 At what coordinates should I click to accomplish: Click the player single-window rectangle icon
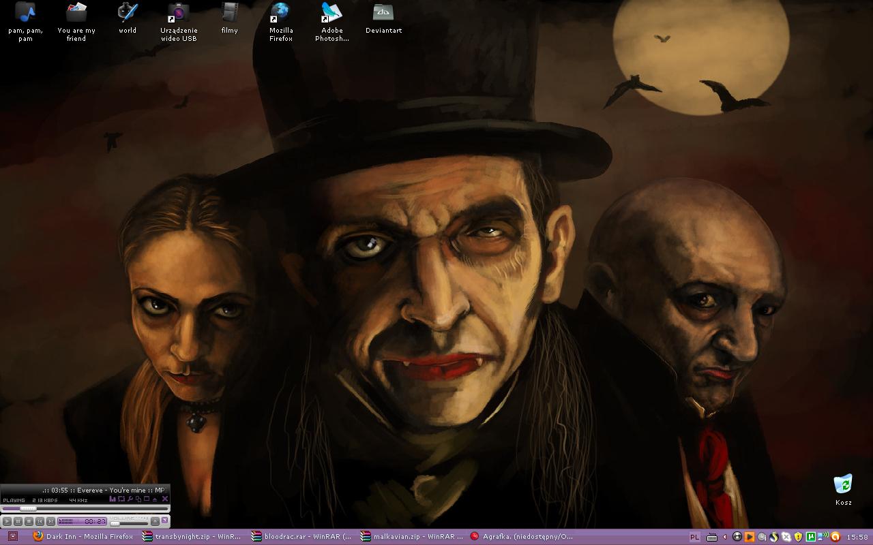click(x=146, y=498)
